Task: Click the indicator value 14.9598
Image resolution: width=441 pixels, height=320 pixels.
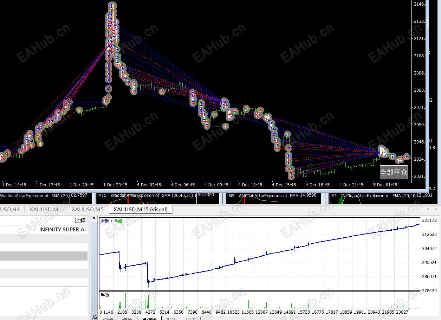Action: pyautogui.click(x=308, y=195)
